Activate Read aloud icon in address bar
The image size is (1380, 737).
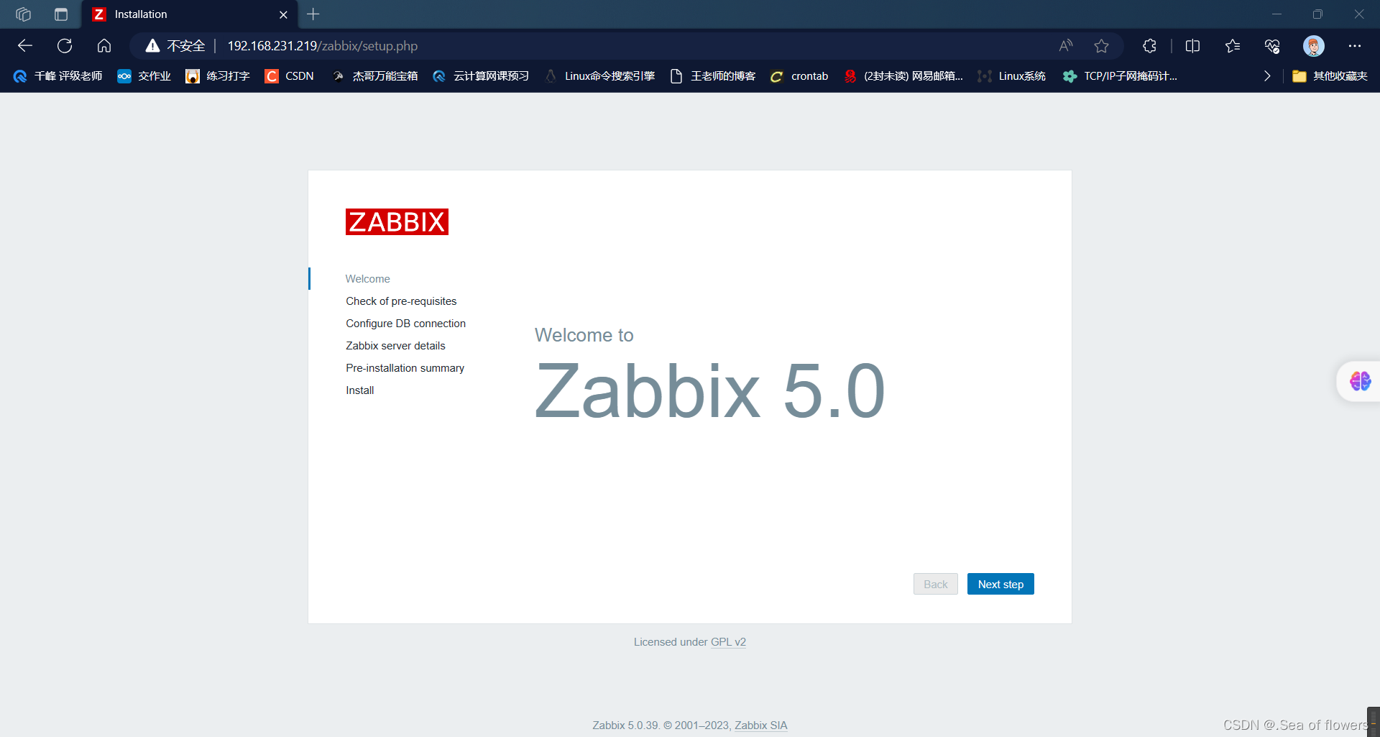pyautogui.click(x=1066, y=46)
